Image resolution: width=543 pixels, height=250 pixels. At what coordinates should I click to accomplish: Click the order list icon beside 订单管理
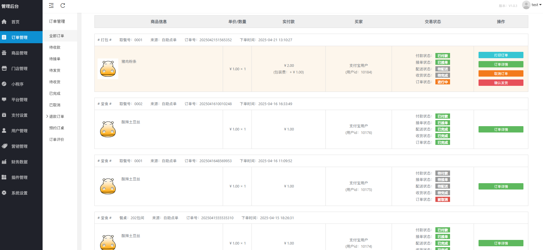pyautogui.click(x=4, y=37)
